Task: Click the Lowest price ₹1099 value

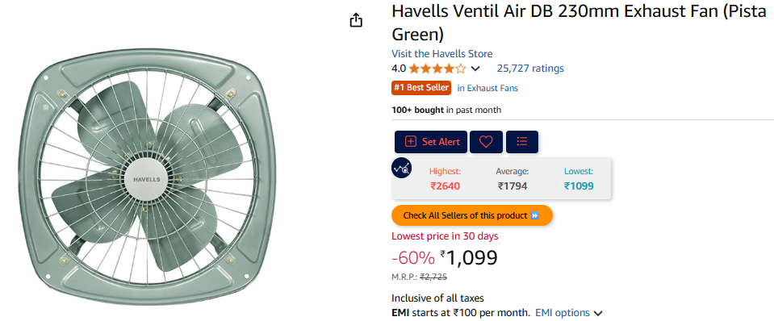Action: pos(579,186)
